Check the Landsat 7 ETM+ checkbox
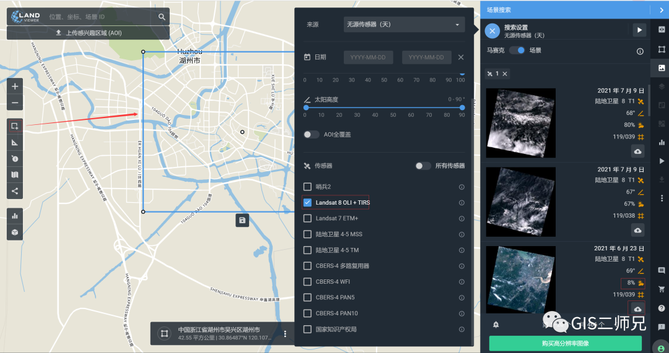 (x=307, y=218)
